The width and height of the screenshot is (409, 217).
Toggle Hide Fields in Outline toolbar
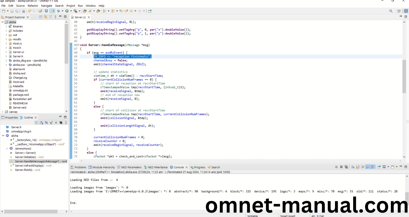(46, 123)
